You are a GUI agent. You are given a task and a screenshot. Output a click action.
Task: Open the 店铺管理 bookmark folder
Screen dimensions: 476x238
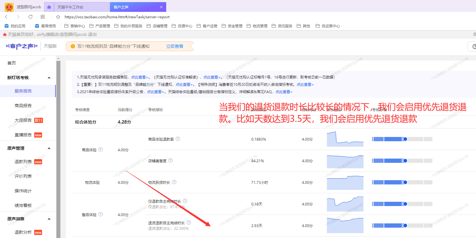coord(157,26)
